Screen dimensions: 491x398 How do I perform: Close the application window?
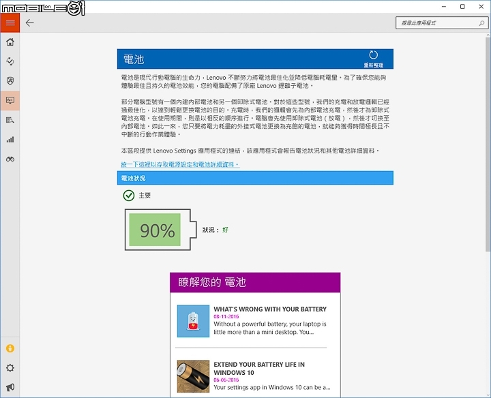[x=481, y=7]
